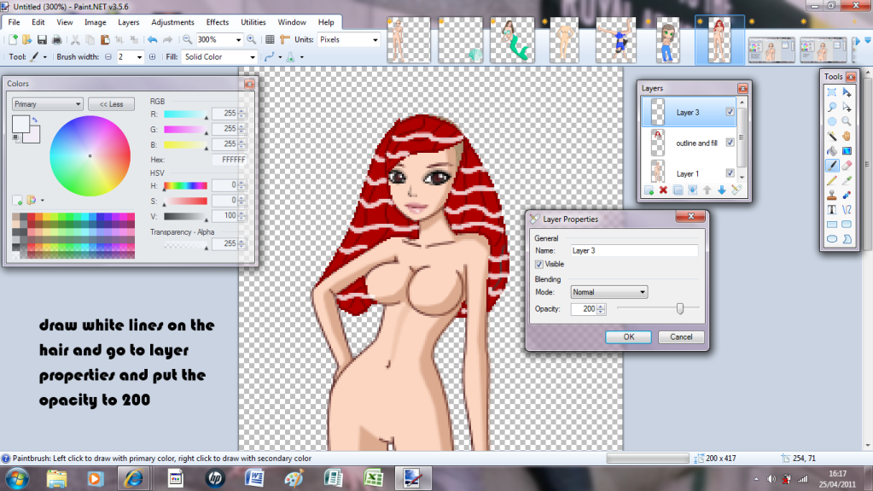
Task: Open the zoom 300% dropdown
Action: 238,39
